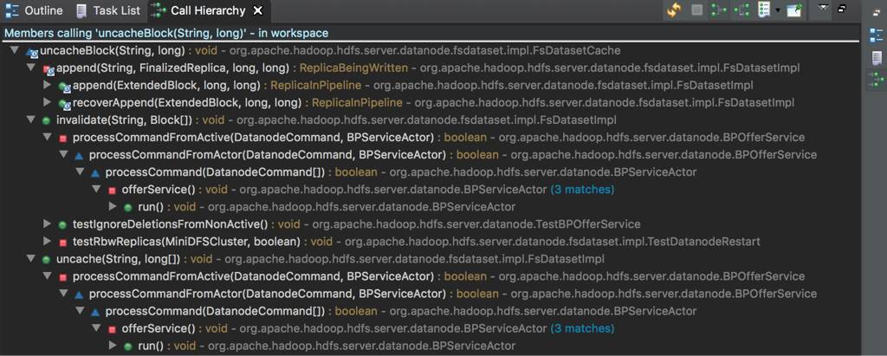The image size is (887, 356).
Task: Open Task List icon in right trim bar
Action: tap(877, 58)
